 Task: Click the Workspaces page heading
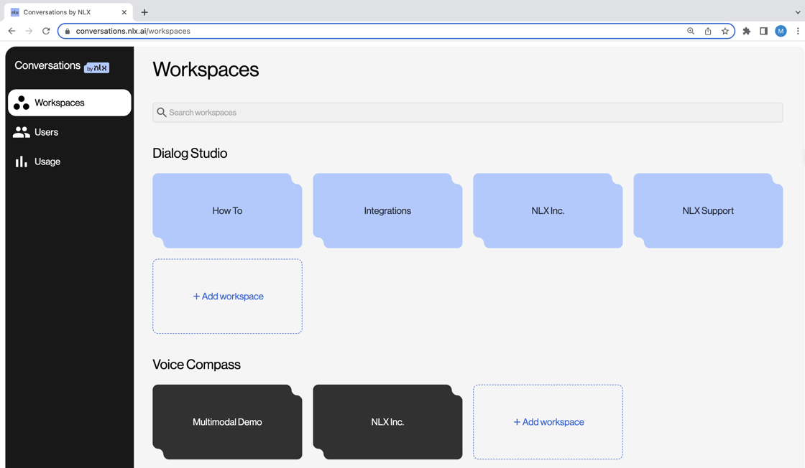tap(206, 69)
